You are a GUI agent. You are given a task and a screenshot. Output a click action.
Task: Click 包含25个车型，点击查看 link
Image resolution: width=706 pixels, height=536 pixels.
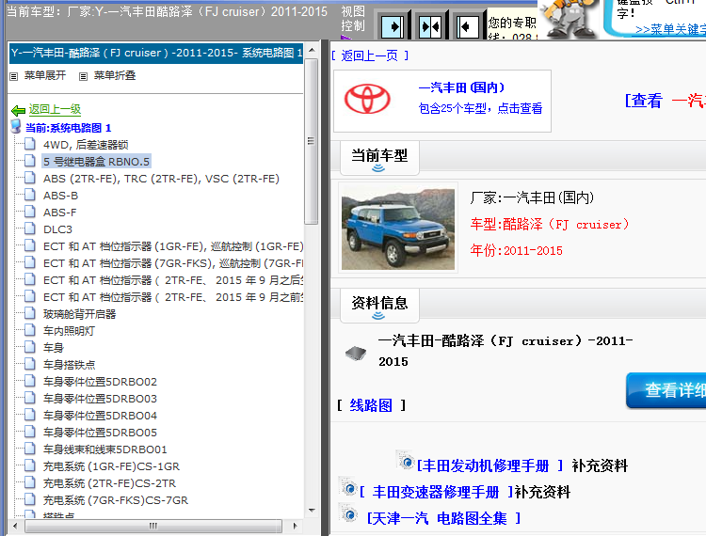(x=480, y=108)
